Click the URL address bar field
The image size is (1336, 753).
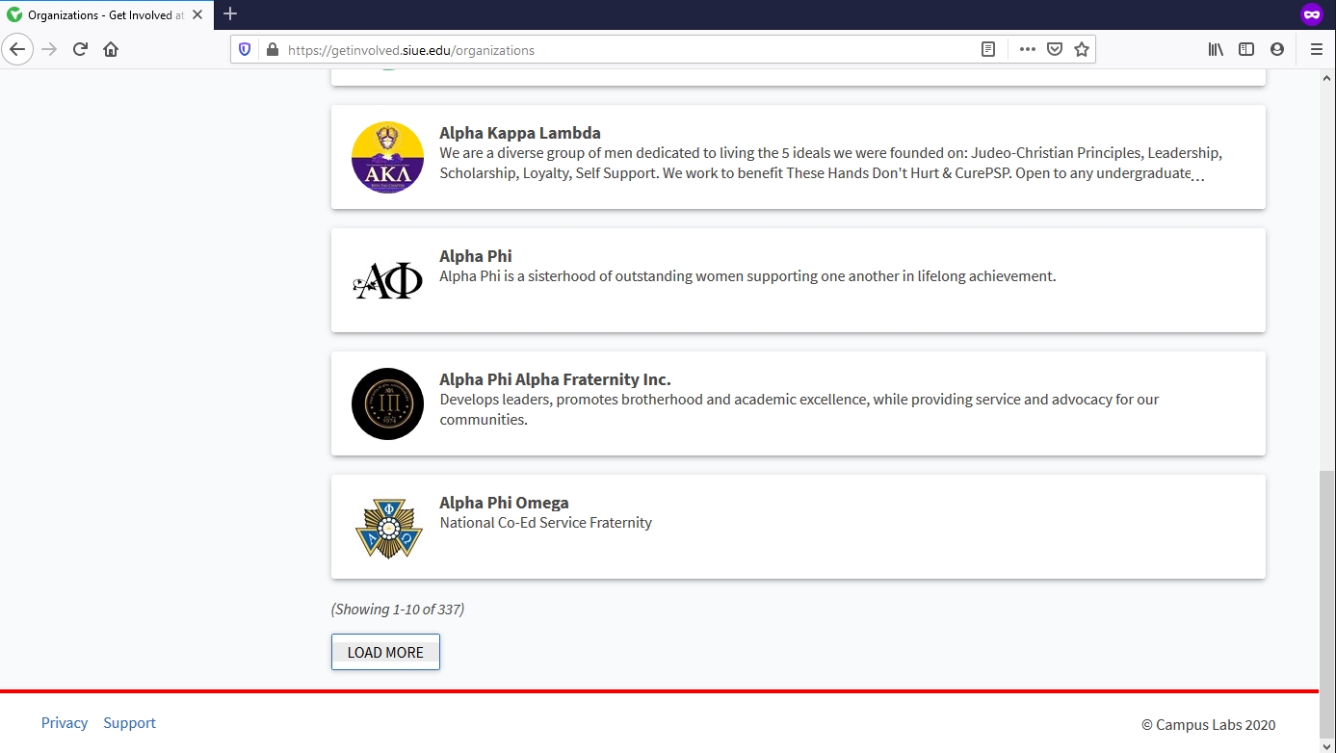626,50
